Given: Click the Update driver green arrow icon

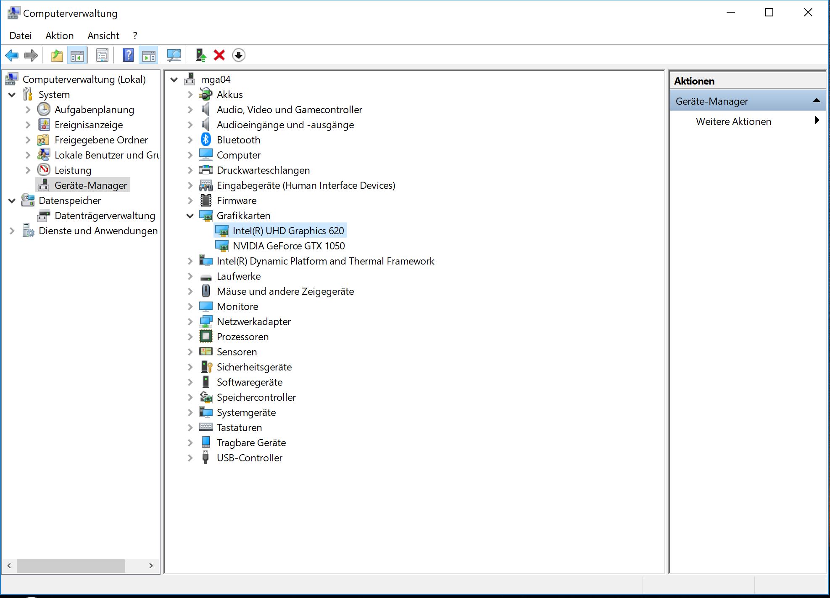Looking at the screenshot, I should click(x=200, y=56).
